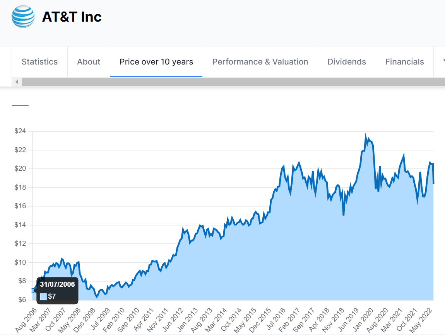Click the Aug 2006 x-axis label
The image size is (445, 335).
[x=26, y=320]
